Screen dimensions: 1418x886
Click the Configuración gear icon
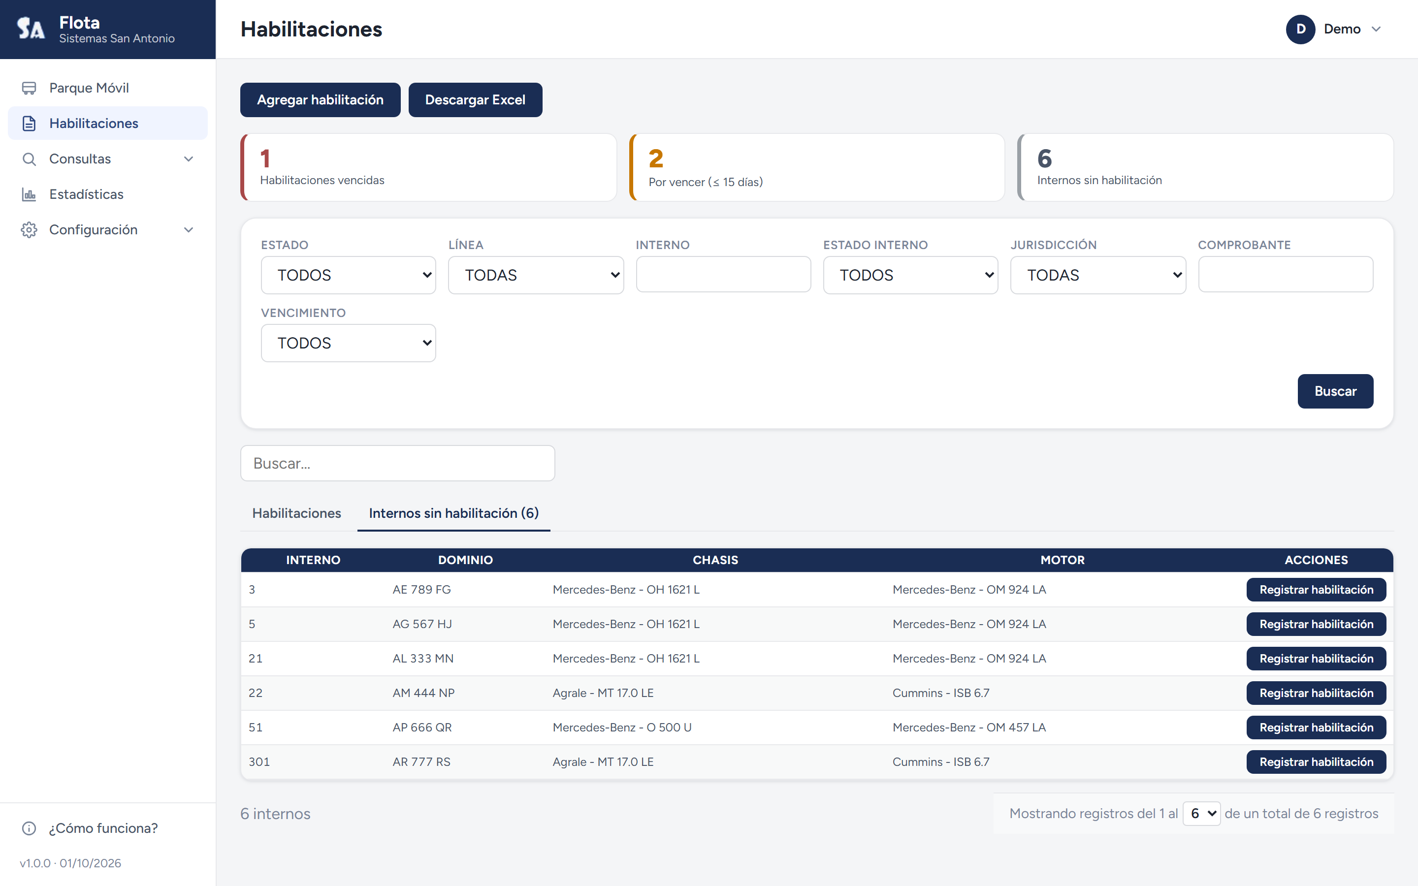pyautogui.click(x=29, y=230)
